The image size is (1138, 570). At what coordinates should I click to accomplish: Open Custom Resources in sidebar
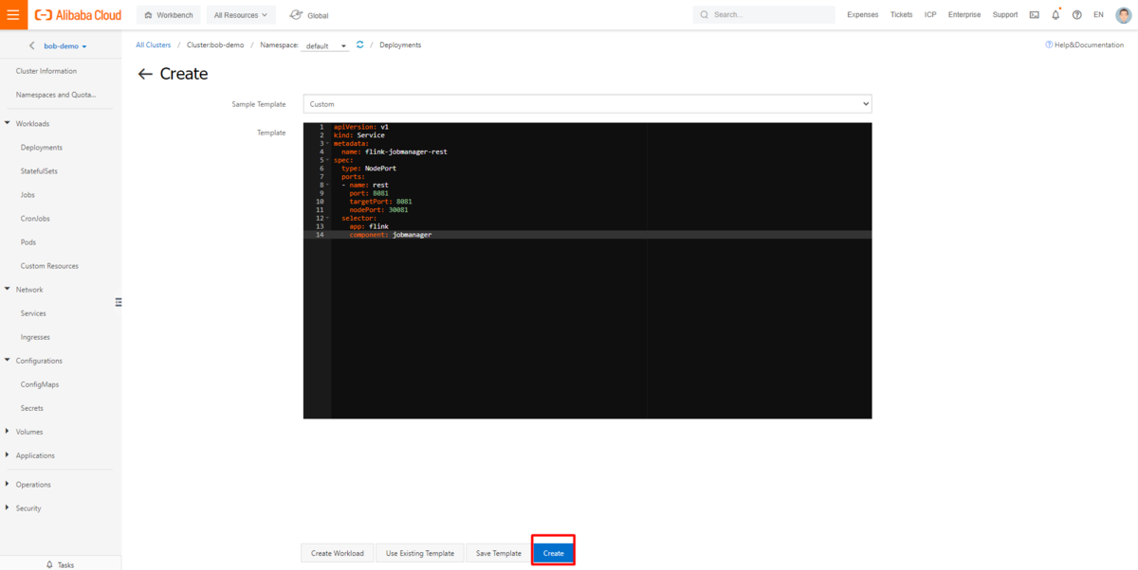click(49, 266)
